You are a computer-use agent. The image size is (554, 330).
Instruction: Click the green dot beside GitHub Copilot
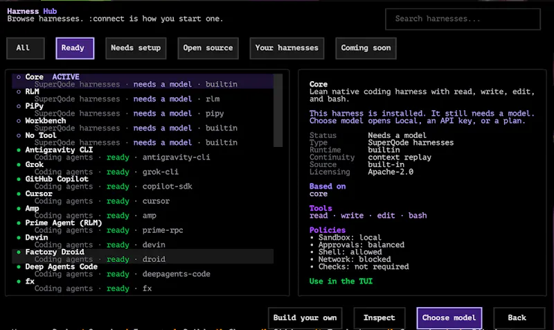19,179
